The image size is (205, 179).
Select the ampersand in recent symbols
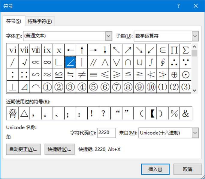tap(186, 114)
